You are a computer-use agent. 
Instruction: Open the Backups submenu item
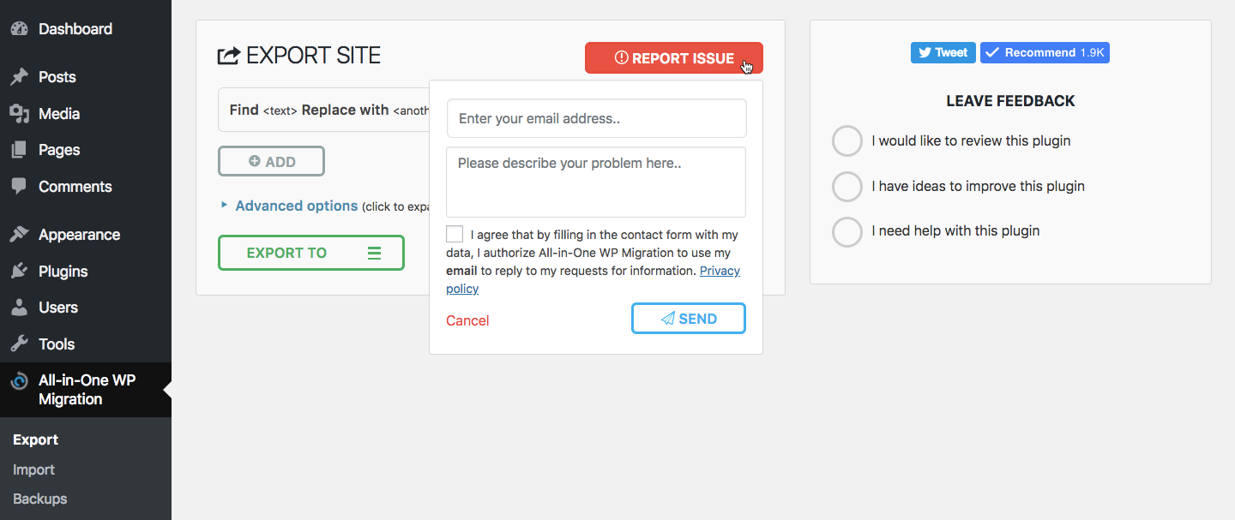(40, 499)
